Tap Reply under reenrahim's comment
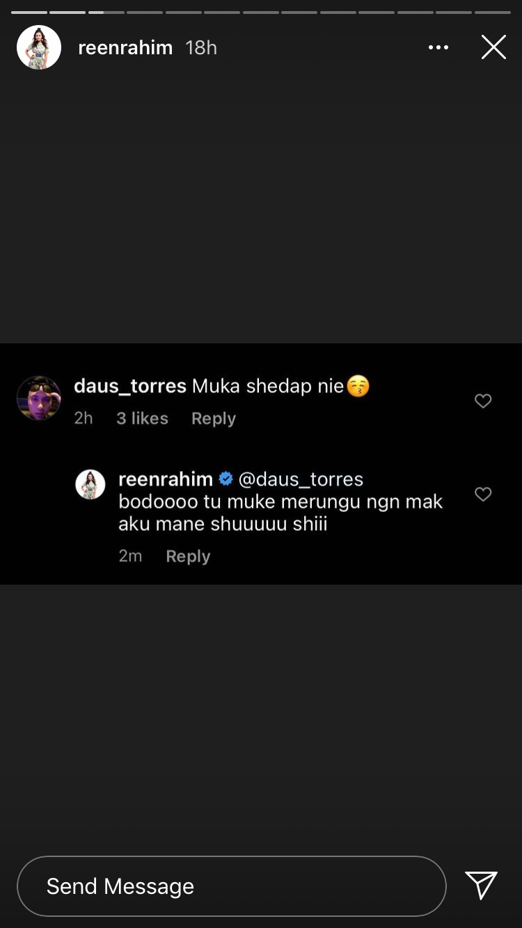Viewport: 522px width, 928px height. [188, 556]
